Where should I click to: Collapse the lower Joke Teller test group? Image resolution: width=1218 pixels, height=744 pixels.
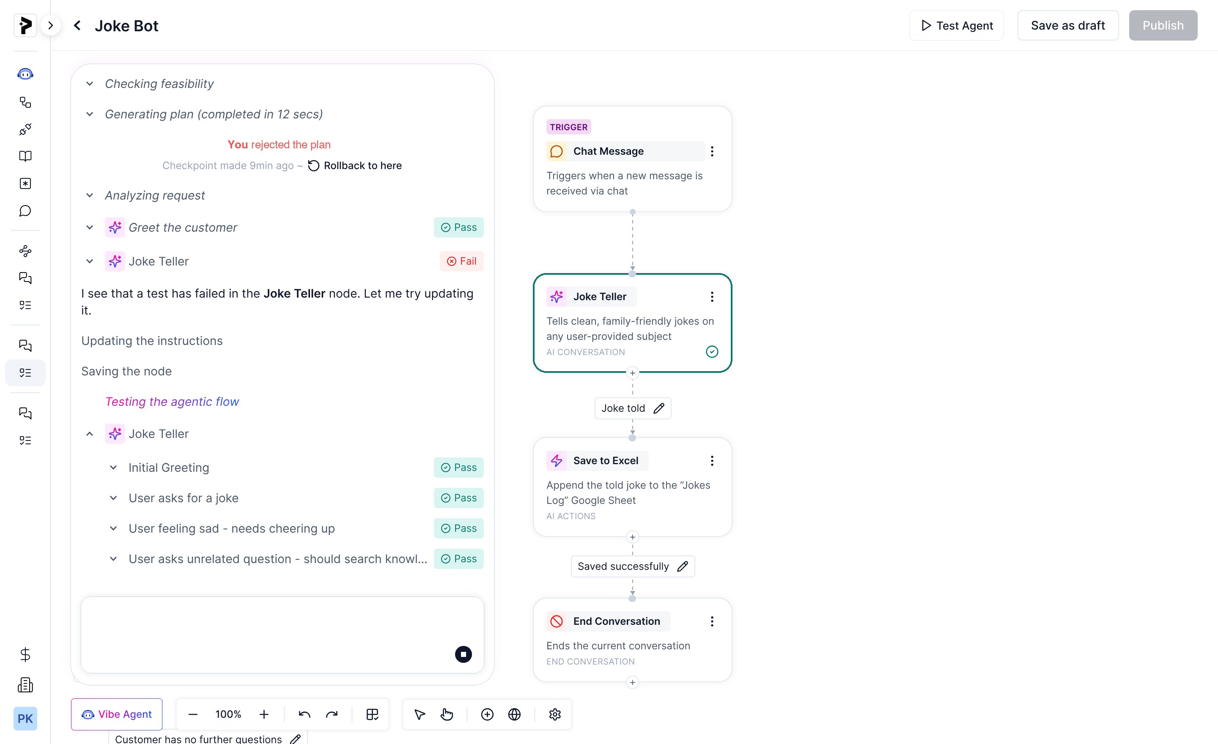click(90, 434)
